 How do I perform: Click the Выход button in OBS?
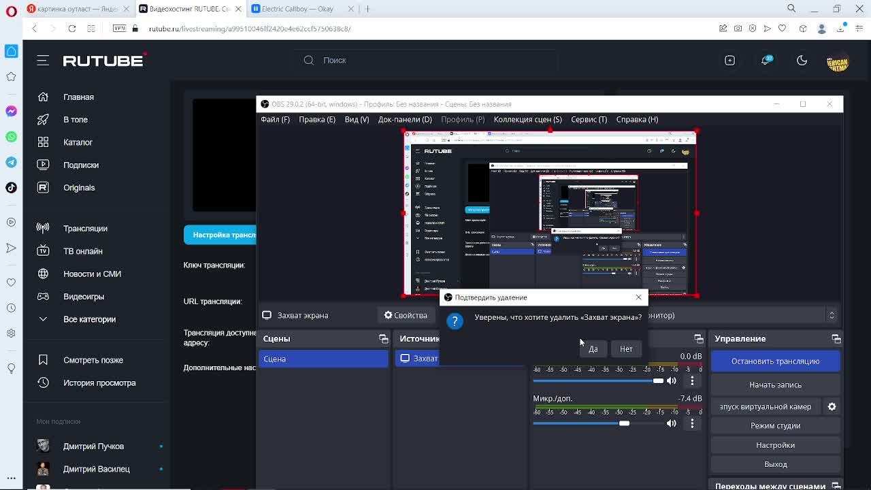(x=775, y=464)
